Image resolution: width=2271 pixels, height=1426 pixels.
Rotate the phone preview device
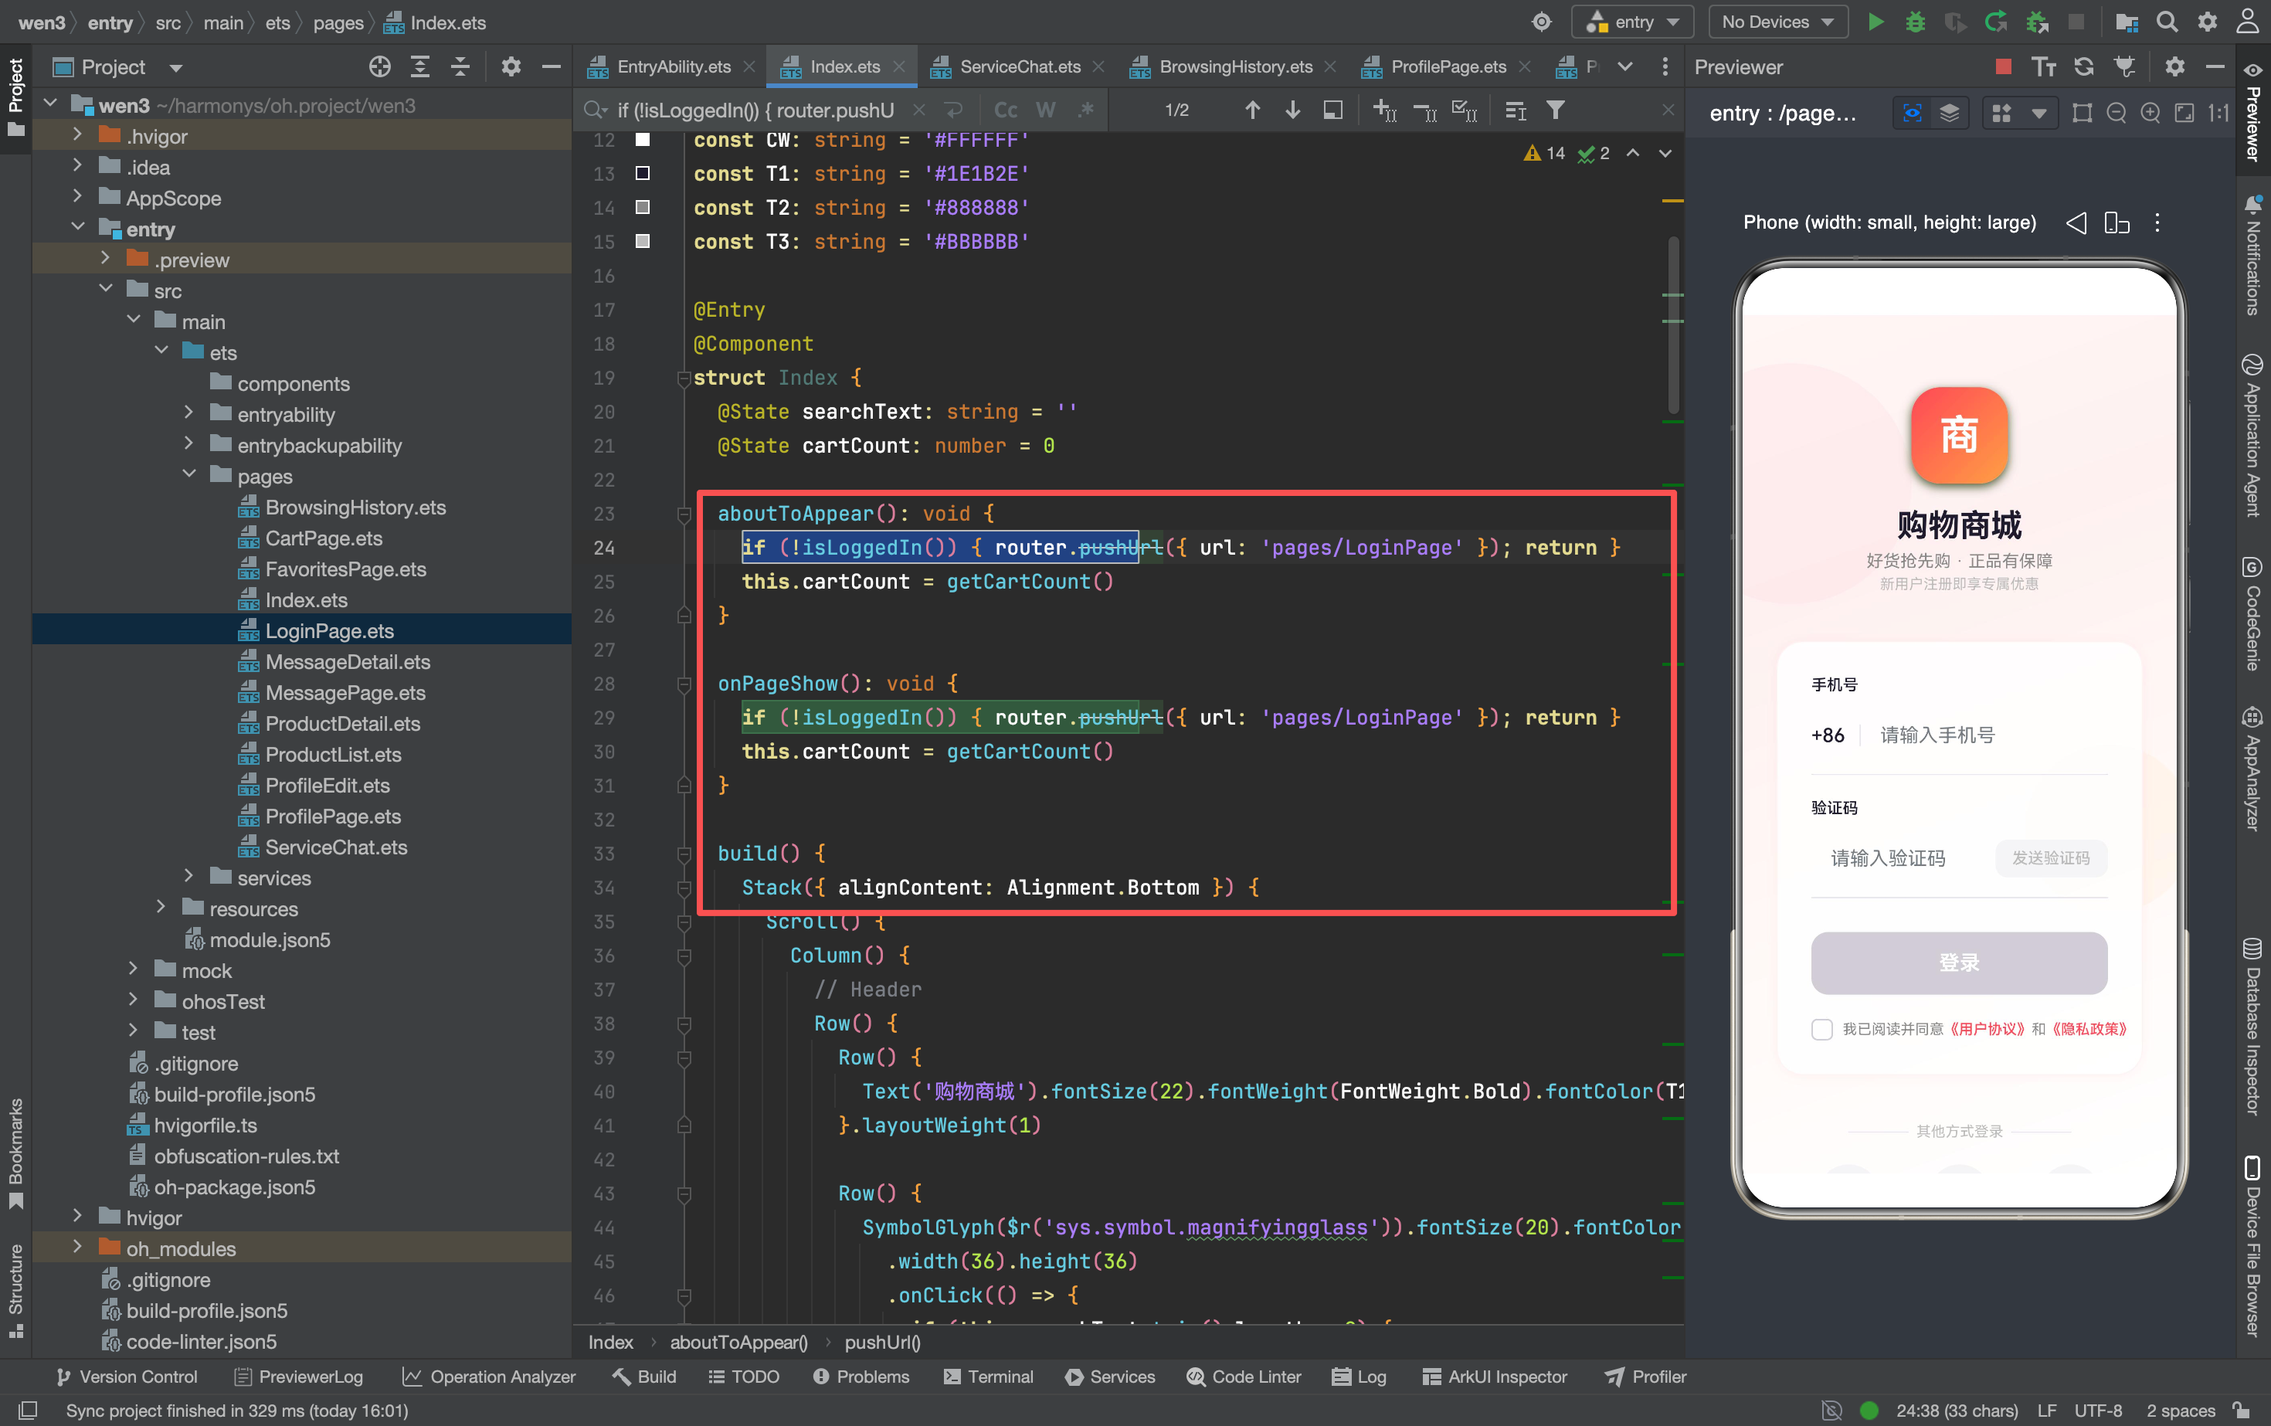click(2117, 222)
